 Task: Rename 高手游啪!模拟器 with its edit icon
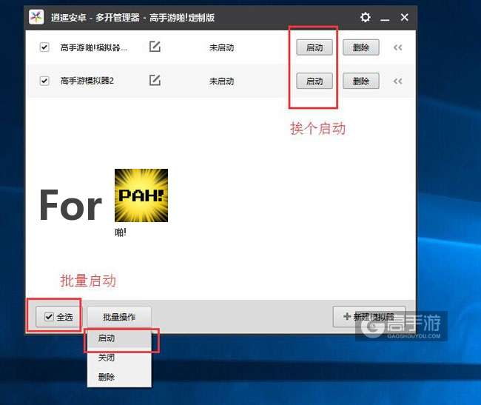point(155,47)
